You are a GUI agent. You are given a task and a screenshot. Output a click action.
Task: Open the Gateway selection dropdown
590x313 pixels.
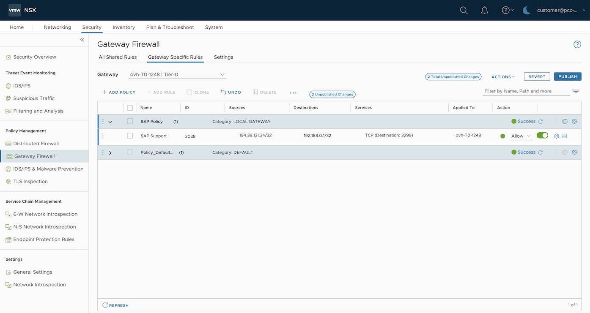pyautogui.click(x=222, y=74)
